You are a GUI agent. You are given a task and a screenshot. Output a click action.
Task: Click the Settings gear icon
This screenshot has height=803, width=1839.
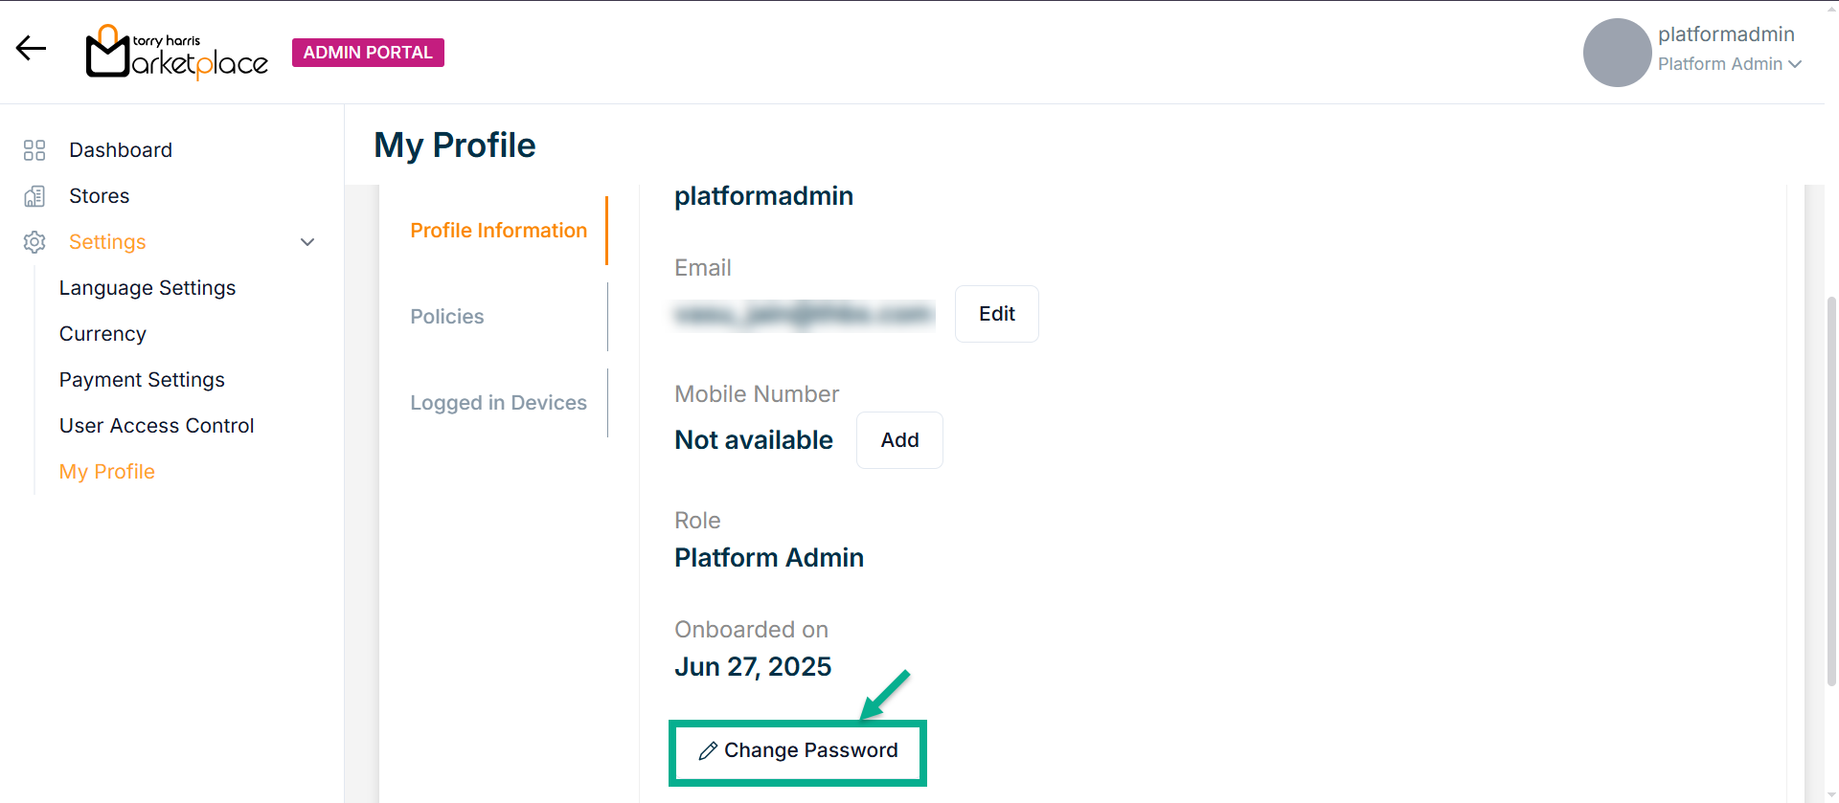click(34, 242)
